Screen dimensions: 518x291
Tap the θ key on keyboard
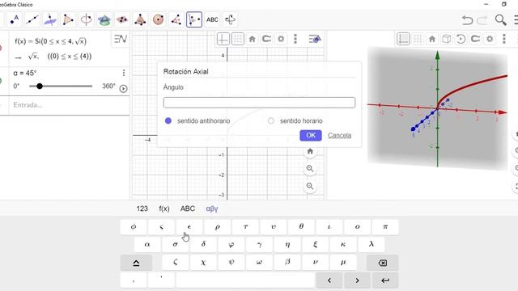301,227
